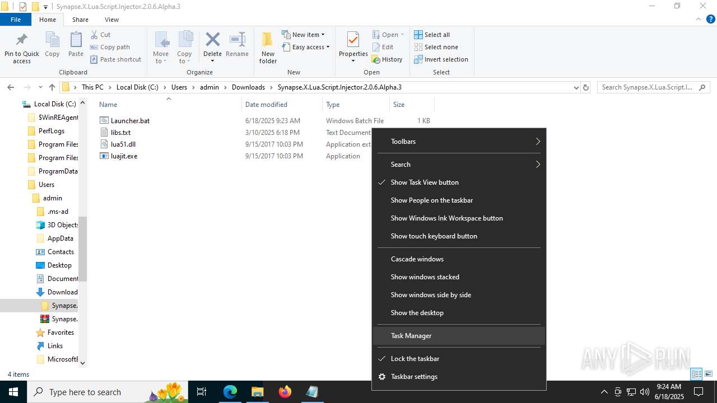Open the New item dropdown
The image size is (717, 403).
(303, 35)
